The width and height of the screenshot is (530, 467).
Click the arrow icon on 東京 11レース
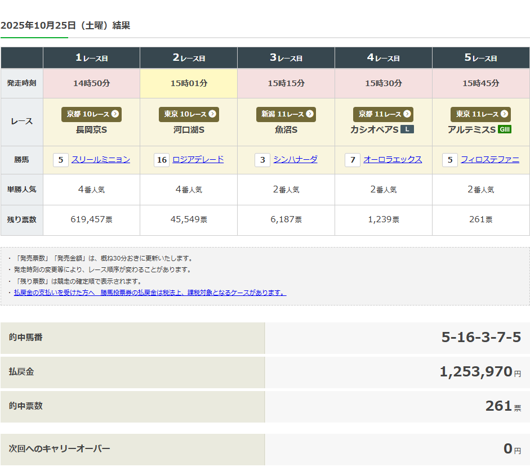point(504,114)
